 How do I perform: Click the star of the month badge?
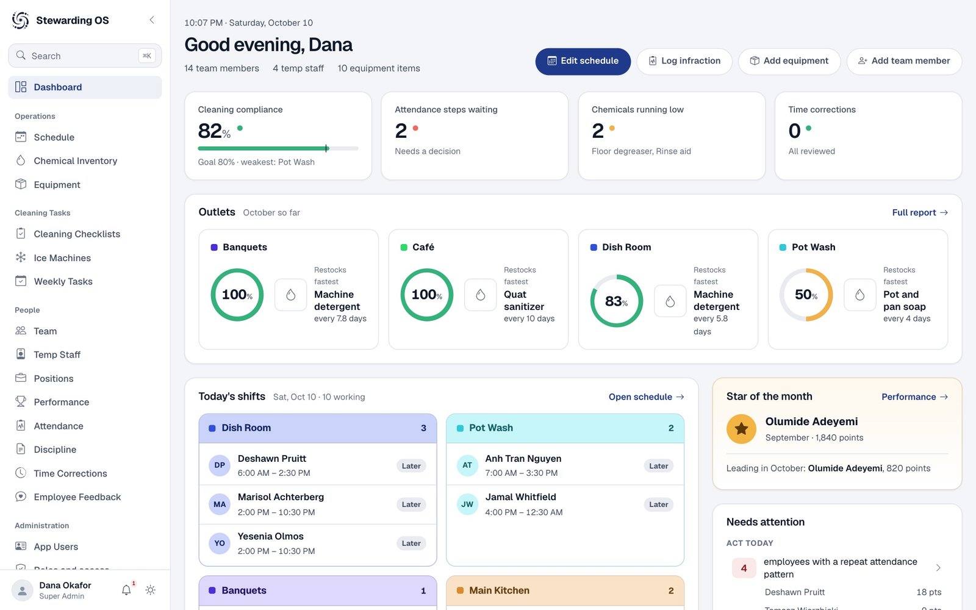pyautogui.click(x=741, y=429)
